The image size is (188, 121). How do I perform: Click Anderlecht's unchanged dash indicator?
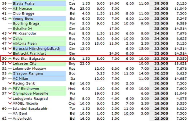click(x=10, y=119)
